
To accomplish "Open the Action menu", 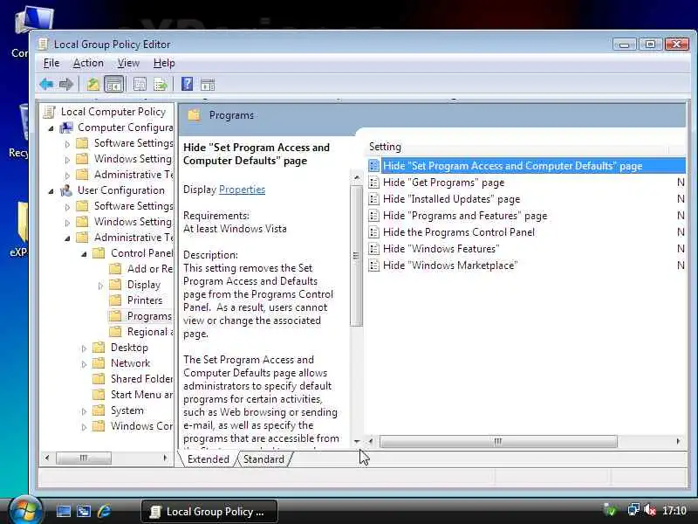I will pos(88,63).
